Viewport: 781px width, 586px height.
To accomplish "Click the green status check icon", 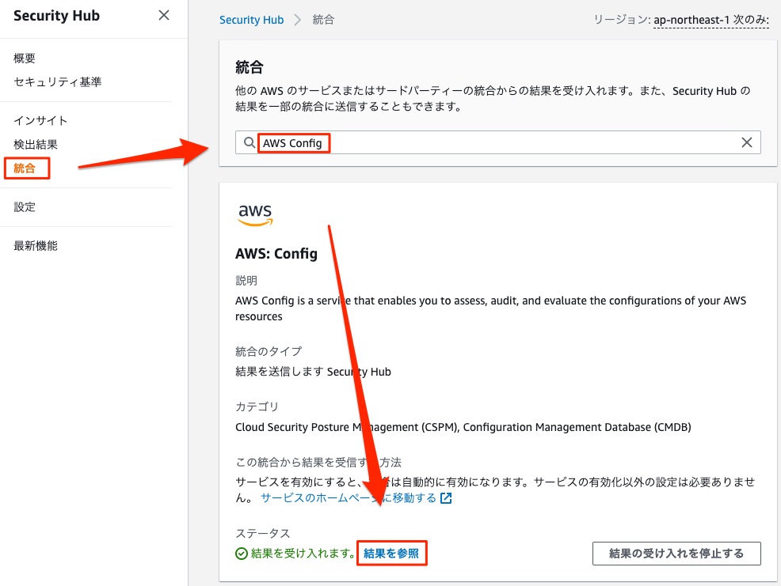I will pos(242,554).
